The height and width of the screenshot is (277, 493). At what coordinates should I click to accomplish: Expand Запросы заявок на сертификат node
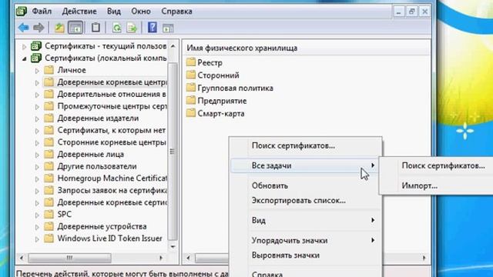coord(37,191)
